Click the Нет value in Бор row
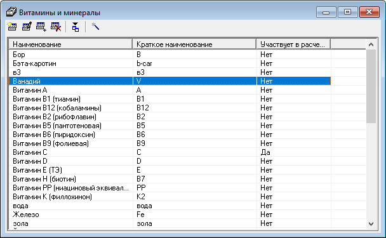The height and width of the screenshot is (238, 386). pos(294,55)
